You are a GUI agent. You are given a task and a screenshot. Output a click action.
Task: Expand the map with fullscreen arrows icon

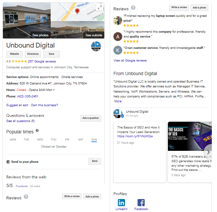tap(100, 7)
